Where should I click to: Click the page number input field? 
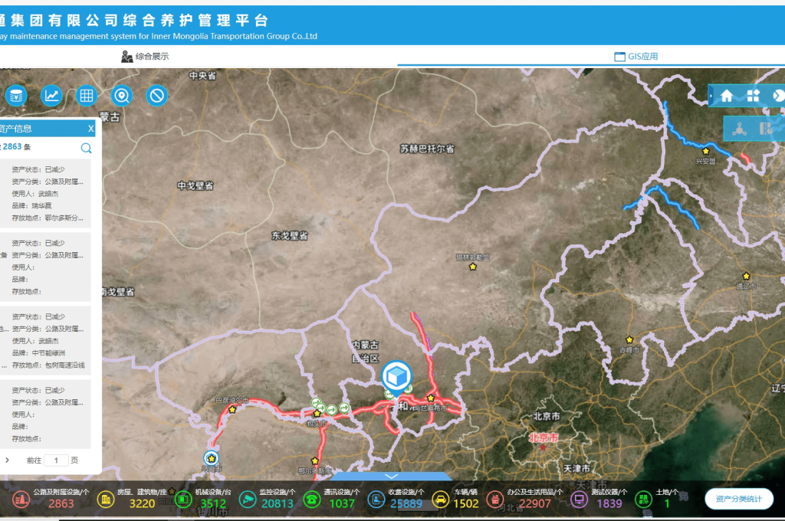[x=56, y=460]
